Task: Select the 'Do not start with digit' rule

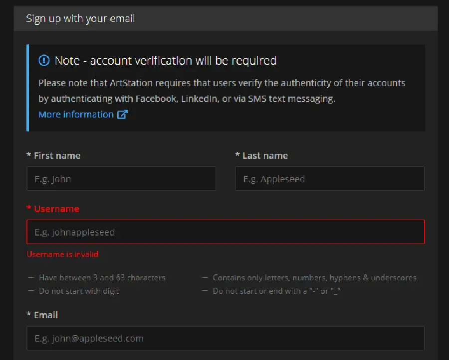Action: [79, 291]
